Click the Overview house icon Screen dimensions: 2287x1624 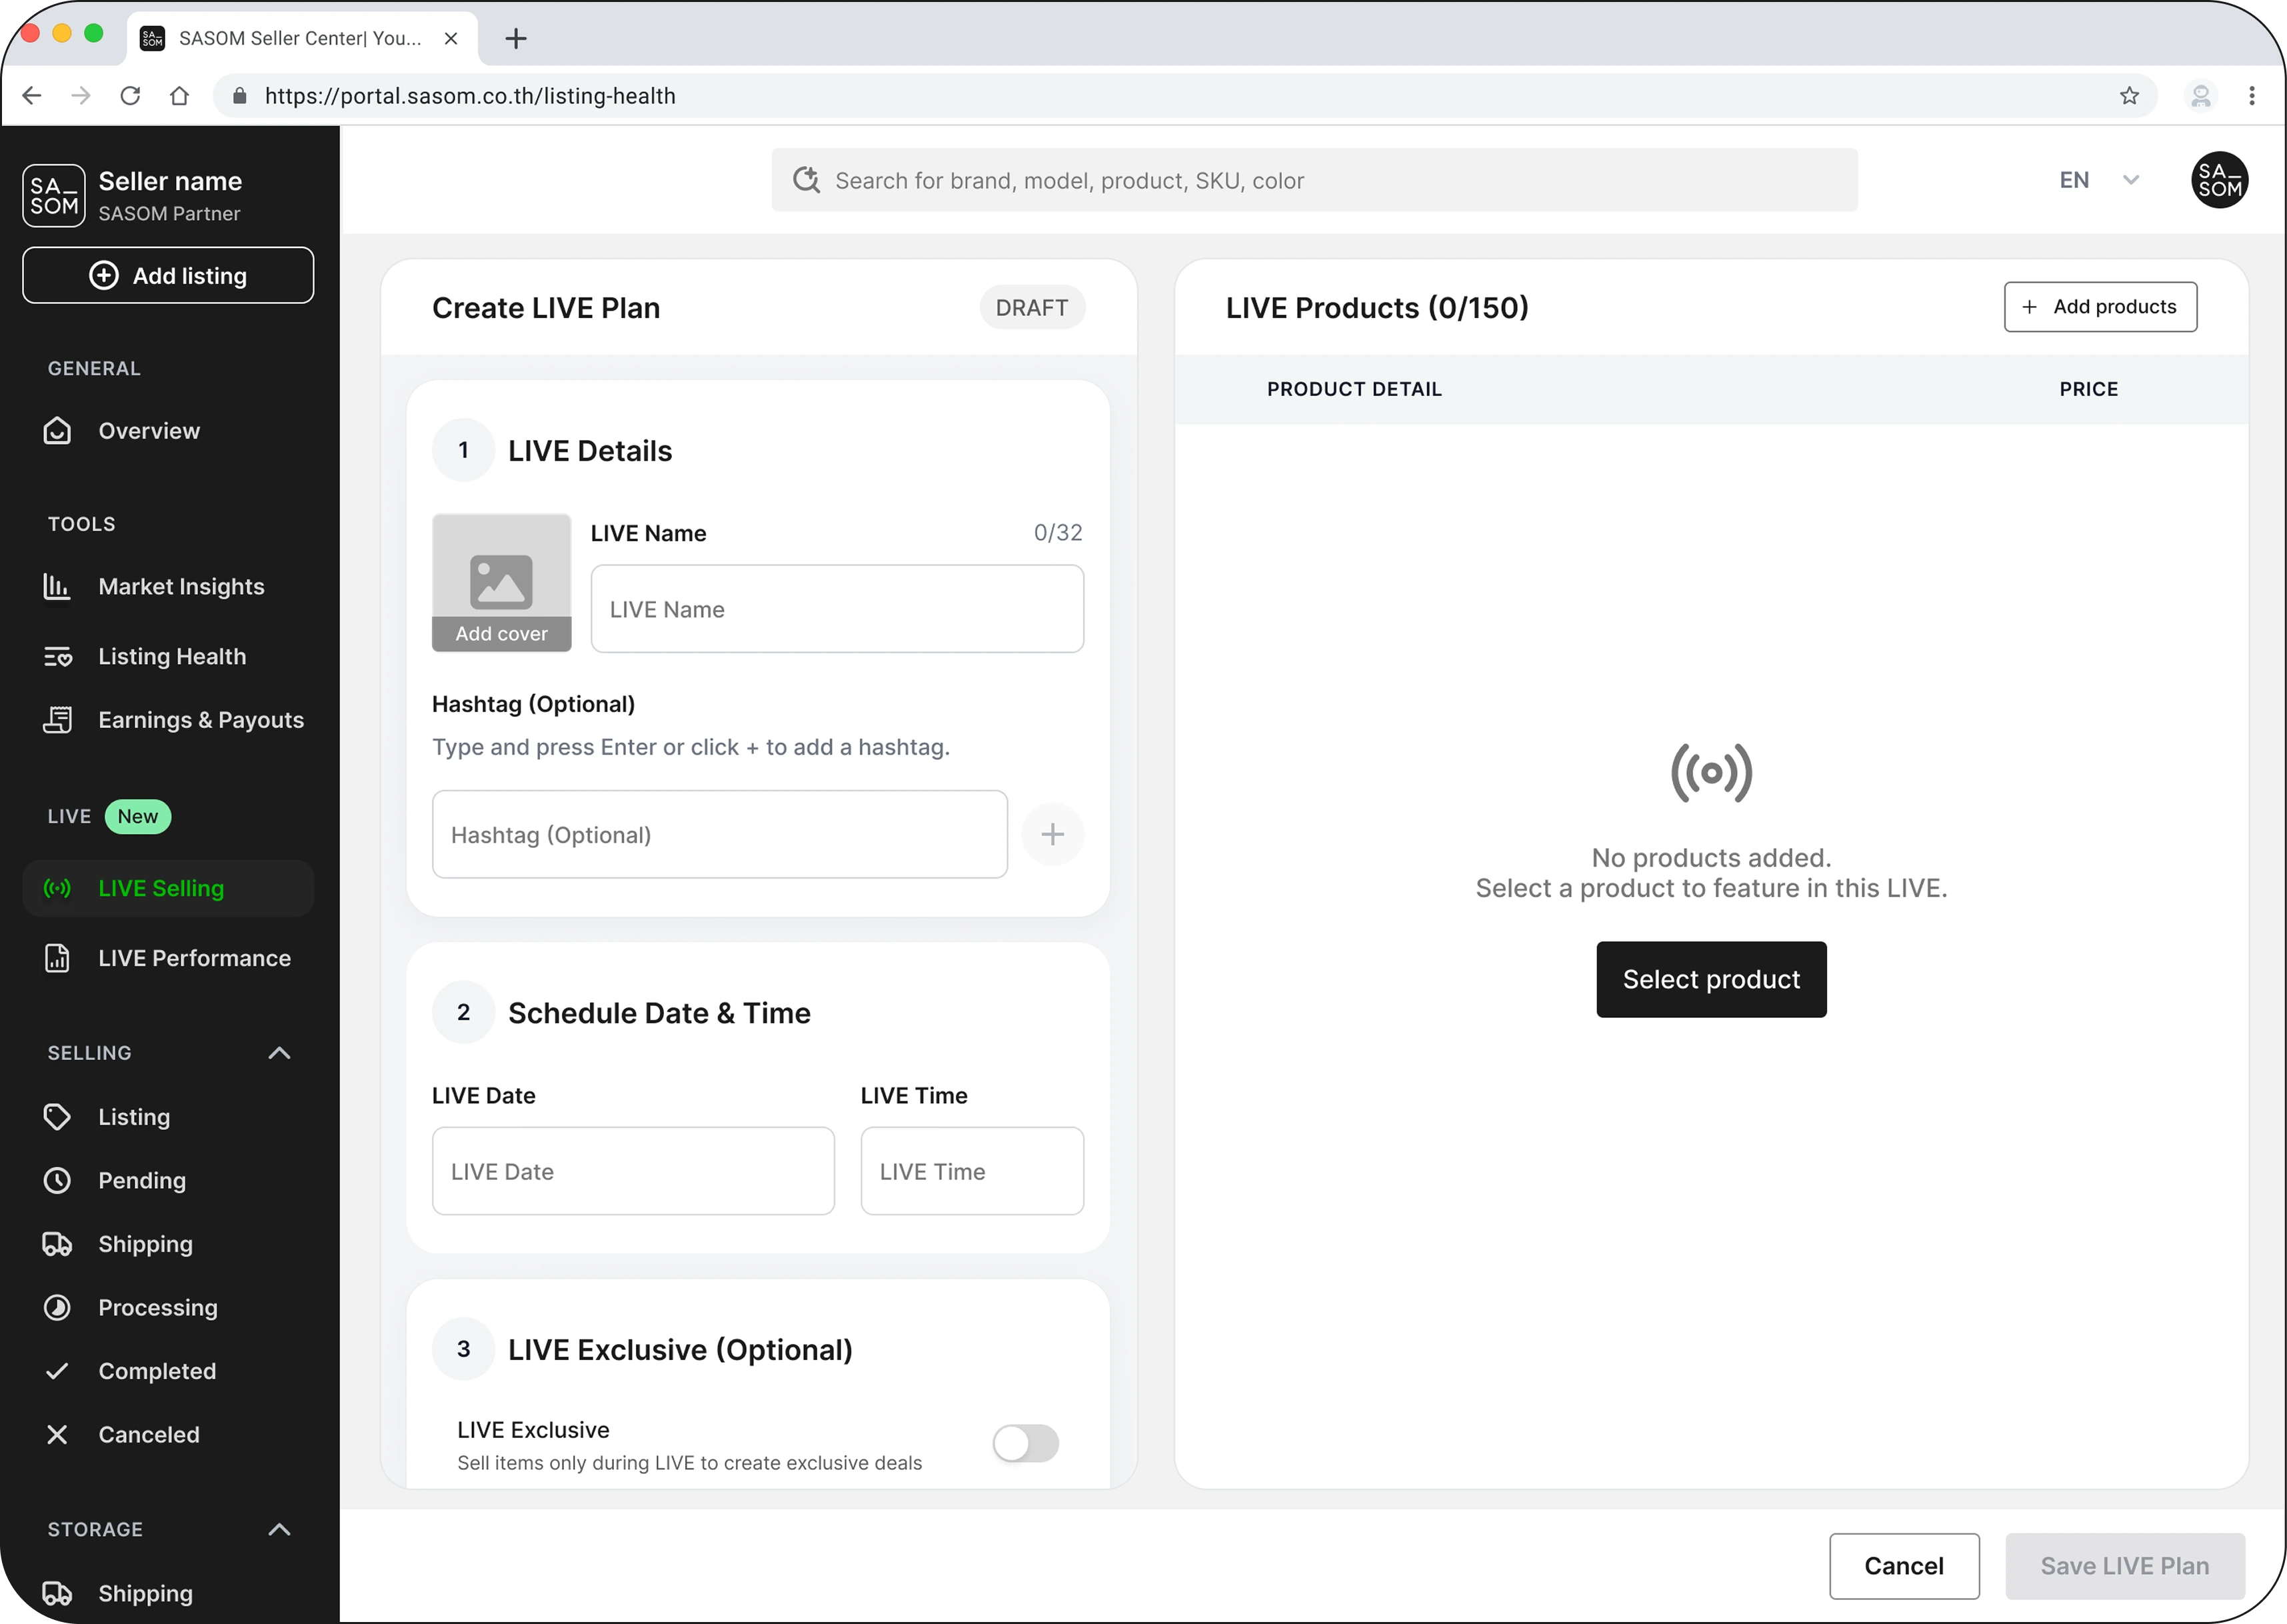(x=57, y=431)
